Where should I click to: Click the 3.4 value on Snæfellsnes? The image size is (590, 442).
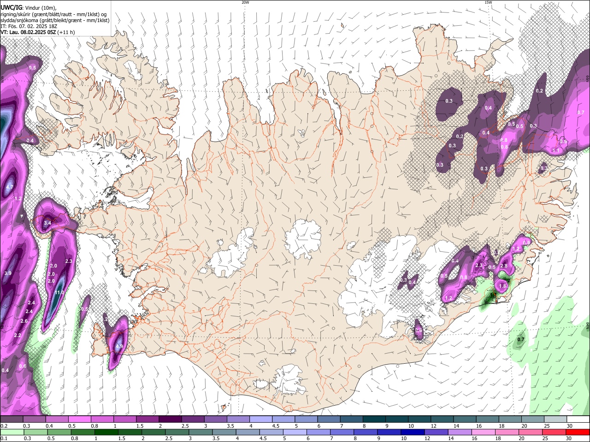(47, 223)
